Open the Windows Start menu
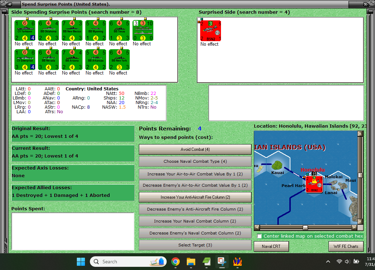The image size is (375, 270). (81, 262)
